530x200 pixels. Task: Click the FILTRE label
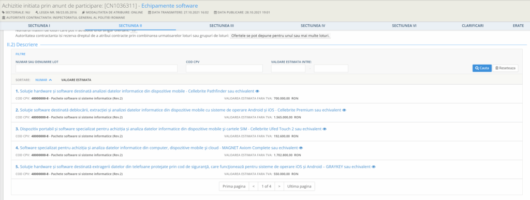point(20,54)
